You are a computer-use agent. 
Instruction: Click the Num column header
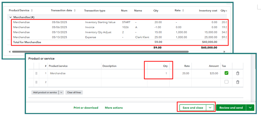click(124, 10)
